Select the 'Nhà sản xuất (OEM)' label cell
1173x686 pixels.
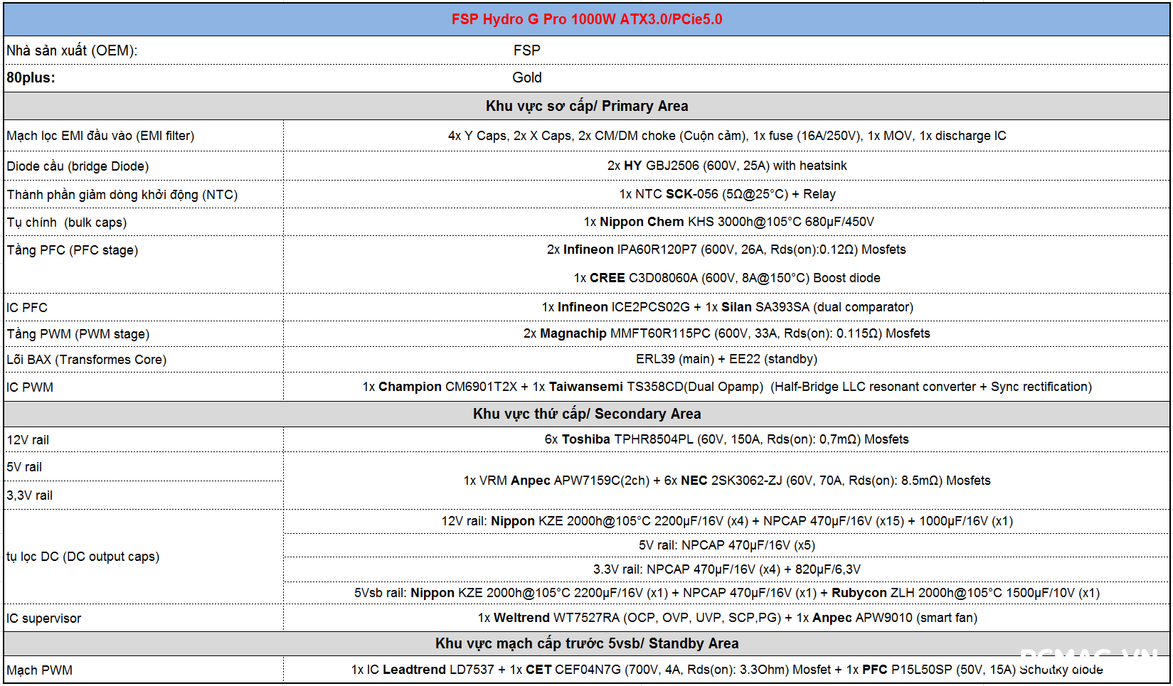click(x=72, y=50)
